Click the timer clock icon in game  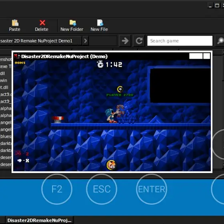100,64
